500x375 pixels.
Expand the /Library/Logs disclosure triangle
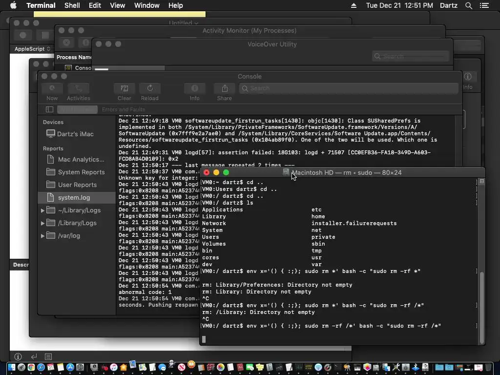42,223
